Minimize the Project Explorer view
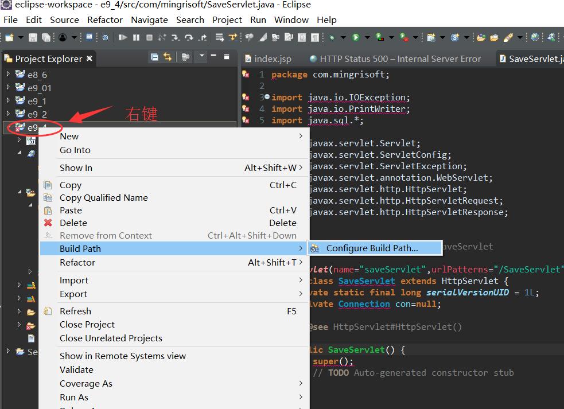Image resolution: width=564 pixels, height=409 pixels. tap(213, 56)
